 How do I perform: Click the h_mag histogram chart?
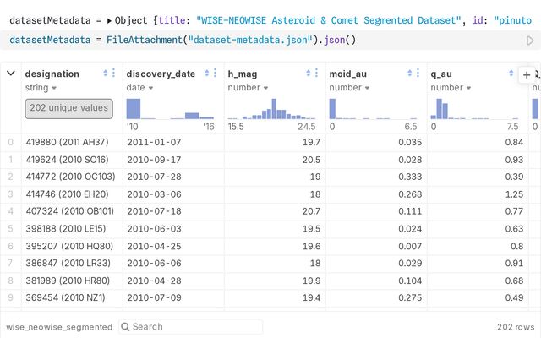[x=274, y=108]
